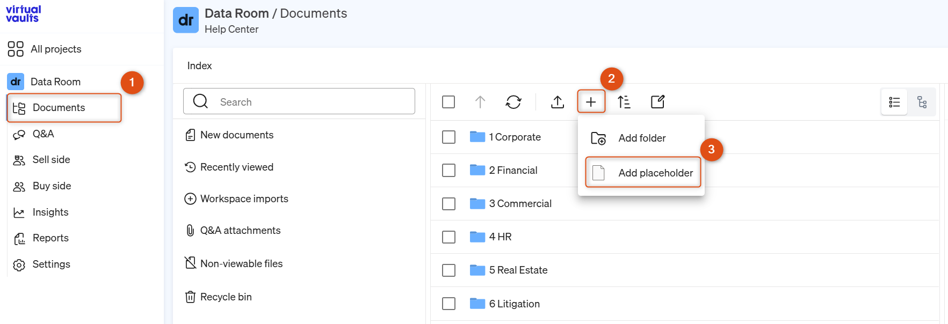Focus the Search documents field
Screen dimensions: 948x324
(299, 101)
